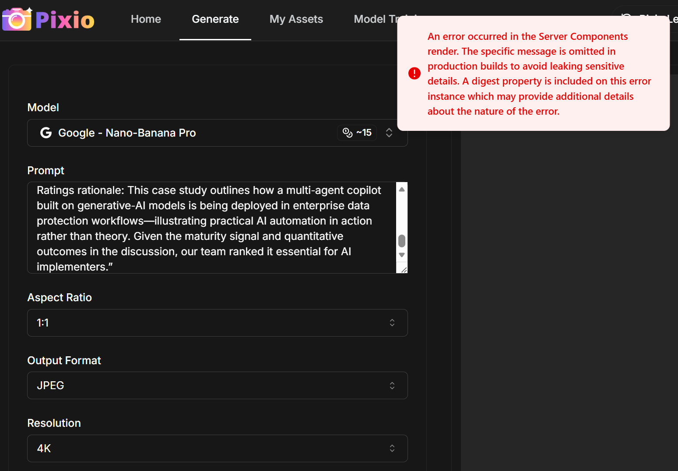Viewport: 678px width, 471px height.
Task: Open the Home tab
Action: tap(146, 19)
